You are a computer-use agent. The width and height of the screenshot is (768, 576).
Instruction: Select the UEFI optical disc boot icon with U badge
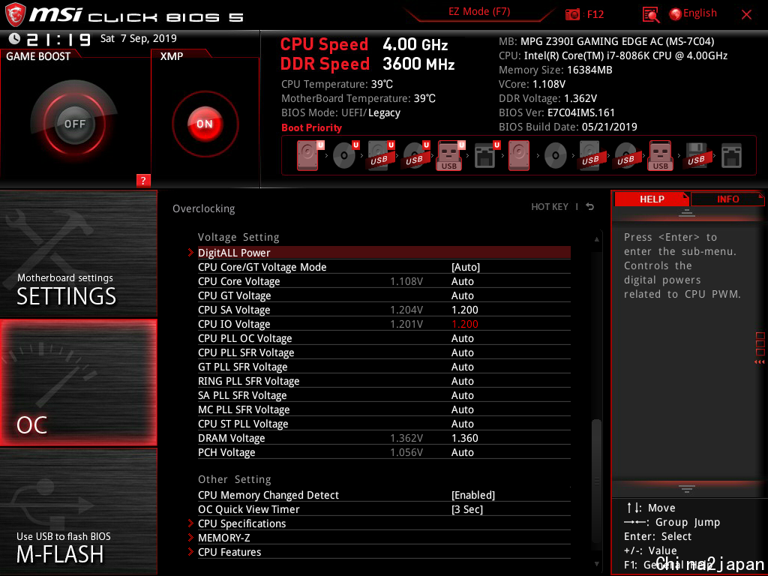(x=346, y=155)
